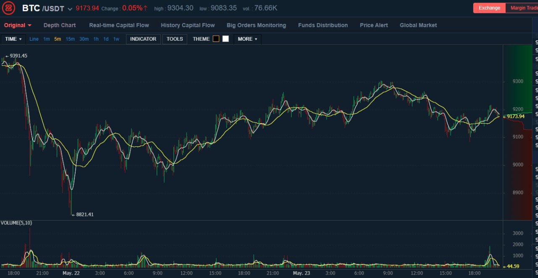The width and height of the screenshot is (538, 278).
Task: Open the chart TOOLS button
Action: [175, 39]
